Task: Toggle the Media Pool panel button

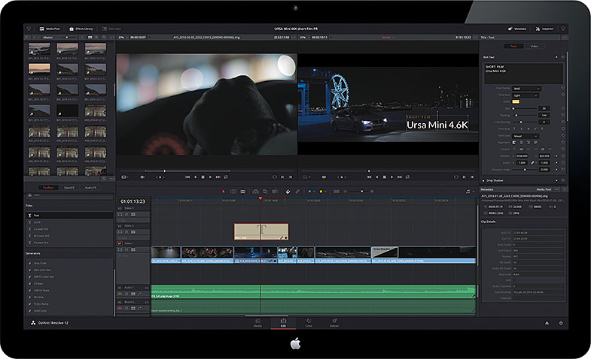Action: [x=50, y=29]
